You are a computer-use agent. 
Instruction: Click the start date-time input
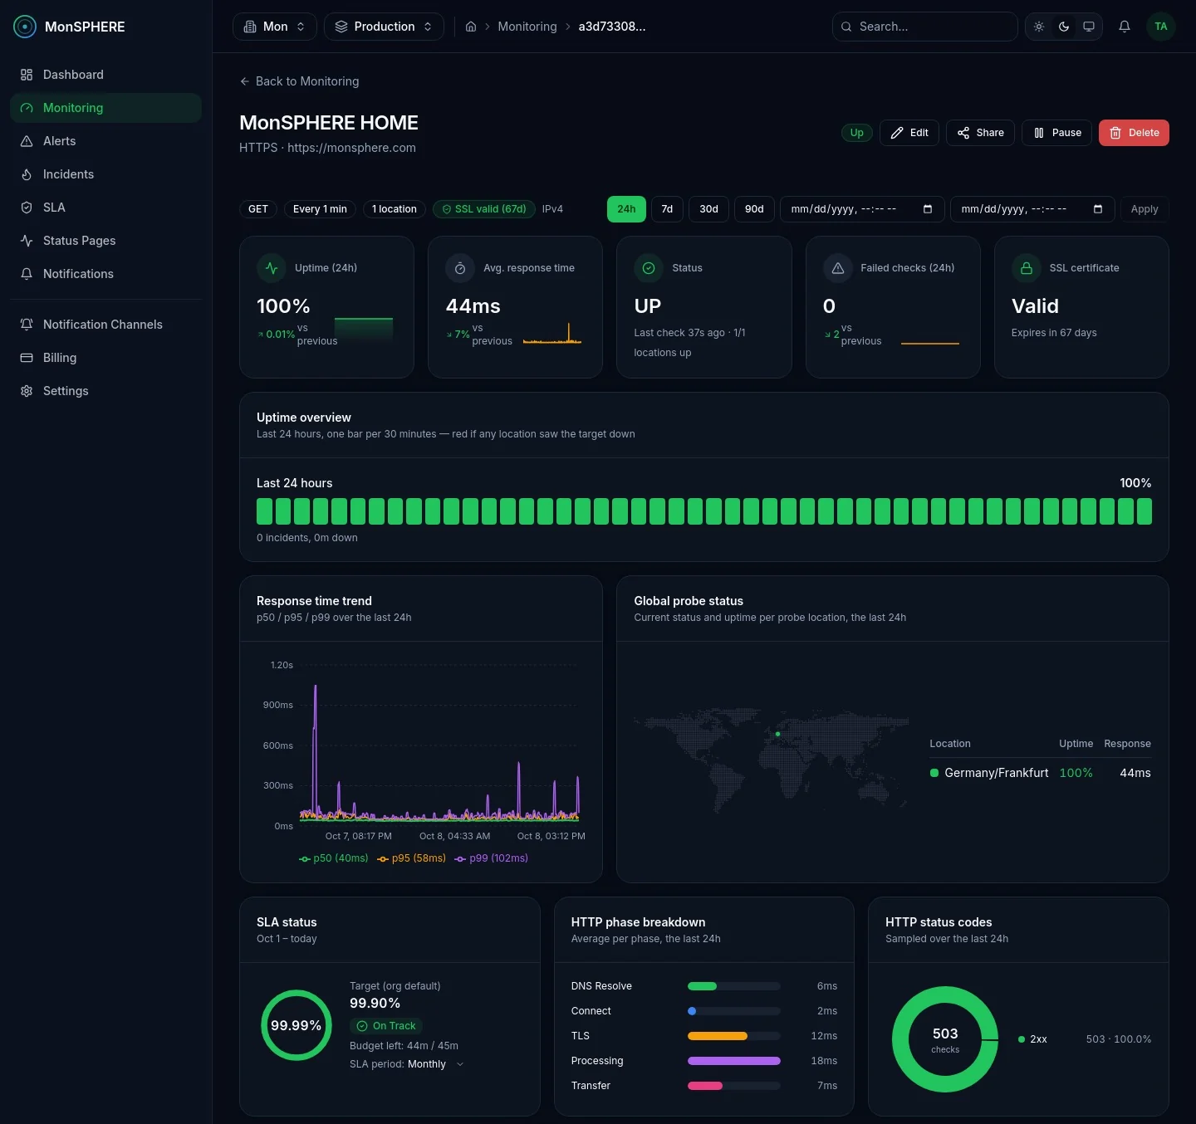click(x=860, y=209)
